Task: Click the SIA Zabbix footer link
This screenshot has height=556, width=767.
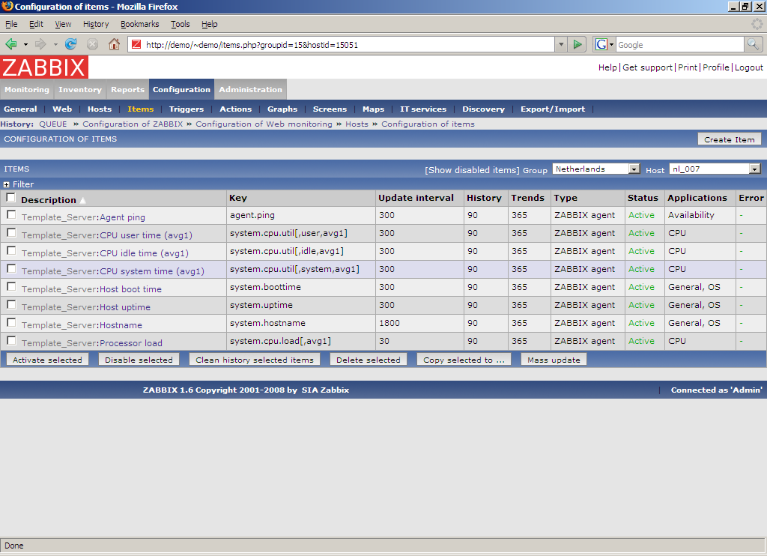Action: (325, 390)
